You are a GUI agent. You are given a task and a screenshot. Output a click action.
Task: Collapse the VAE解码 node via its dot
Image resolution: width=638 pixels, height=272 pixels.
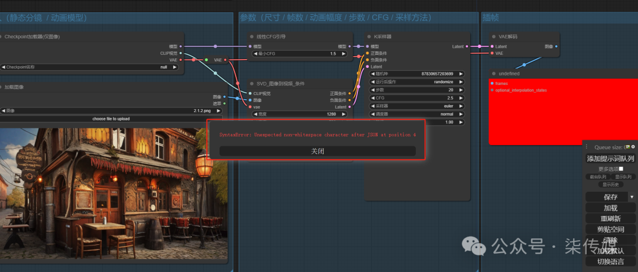point(493,37)
